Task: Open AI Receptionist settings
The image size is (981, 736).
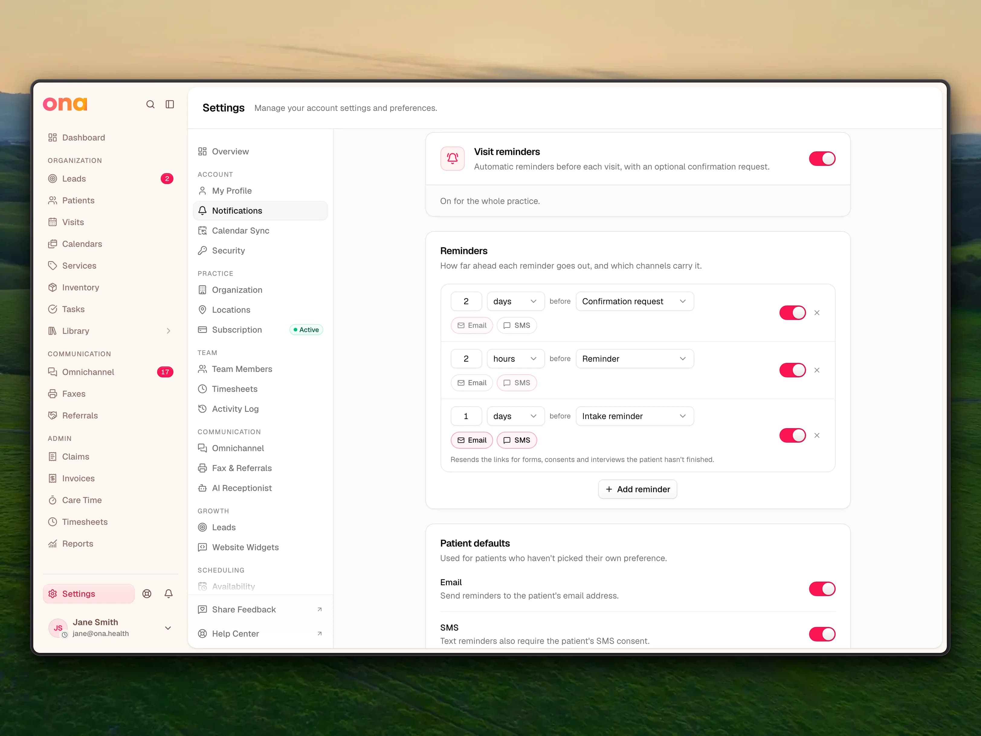Action: pyautogui.click(x=260, y=488)
